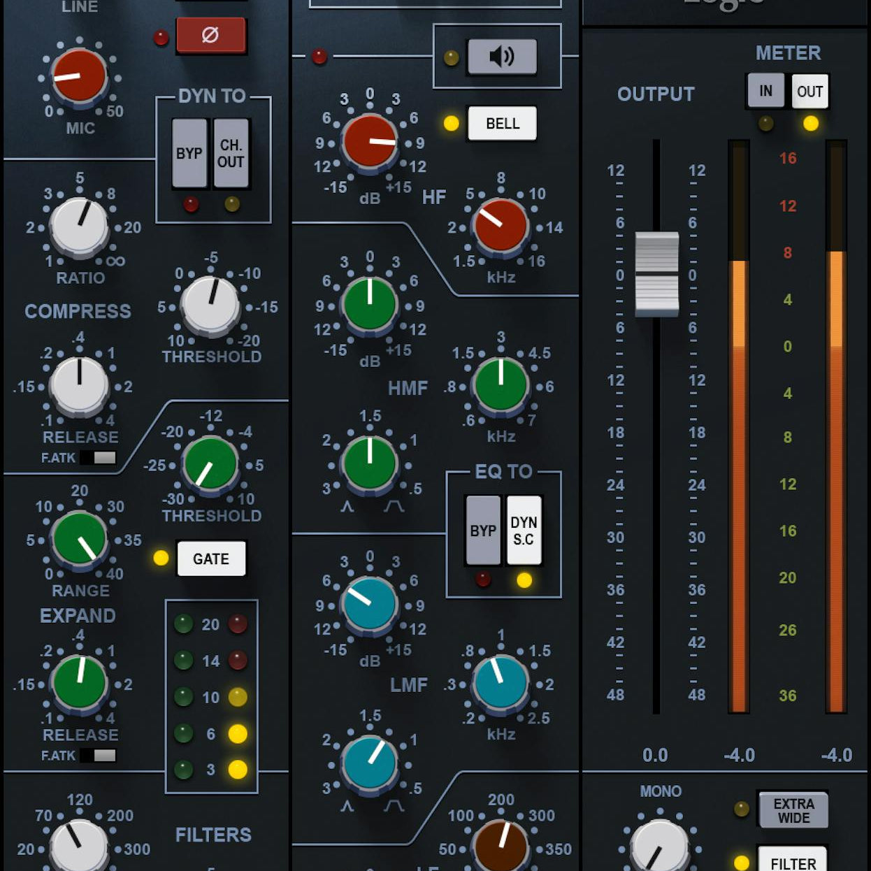Image resolution: width=871 pixels, height=871 pixels.
Task: Click the phase invert Ø button
Action: 213,34
